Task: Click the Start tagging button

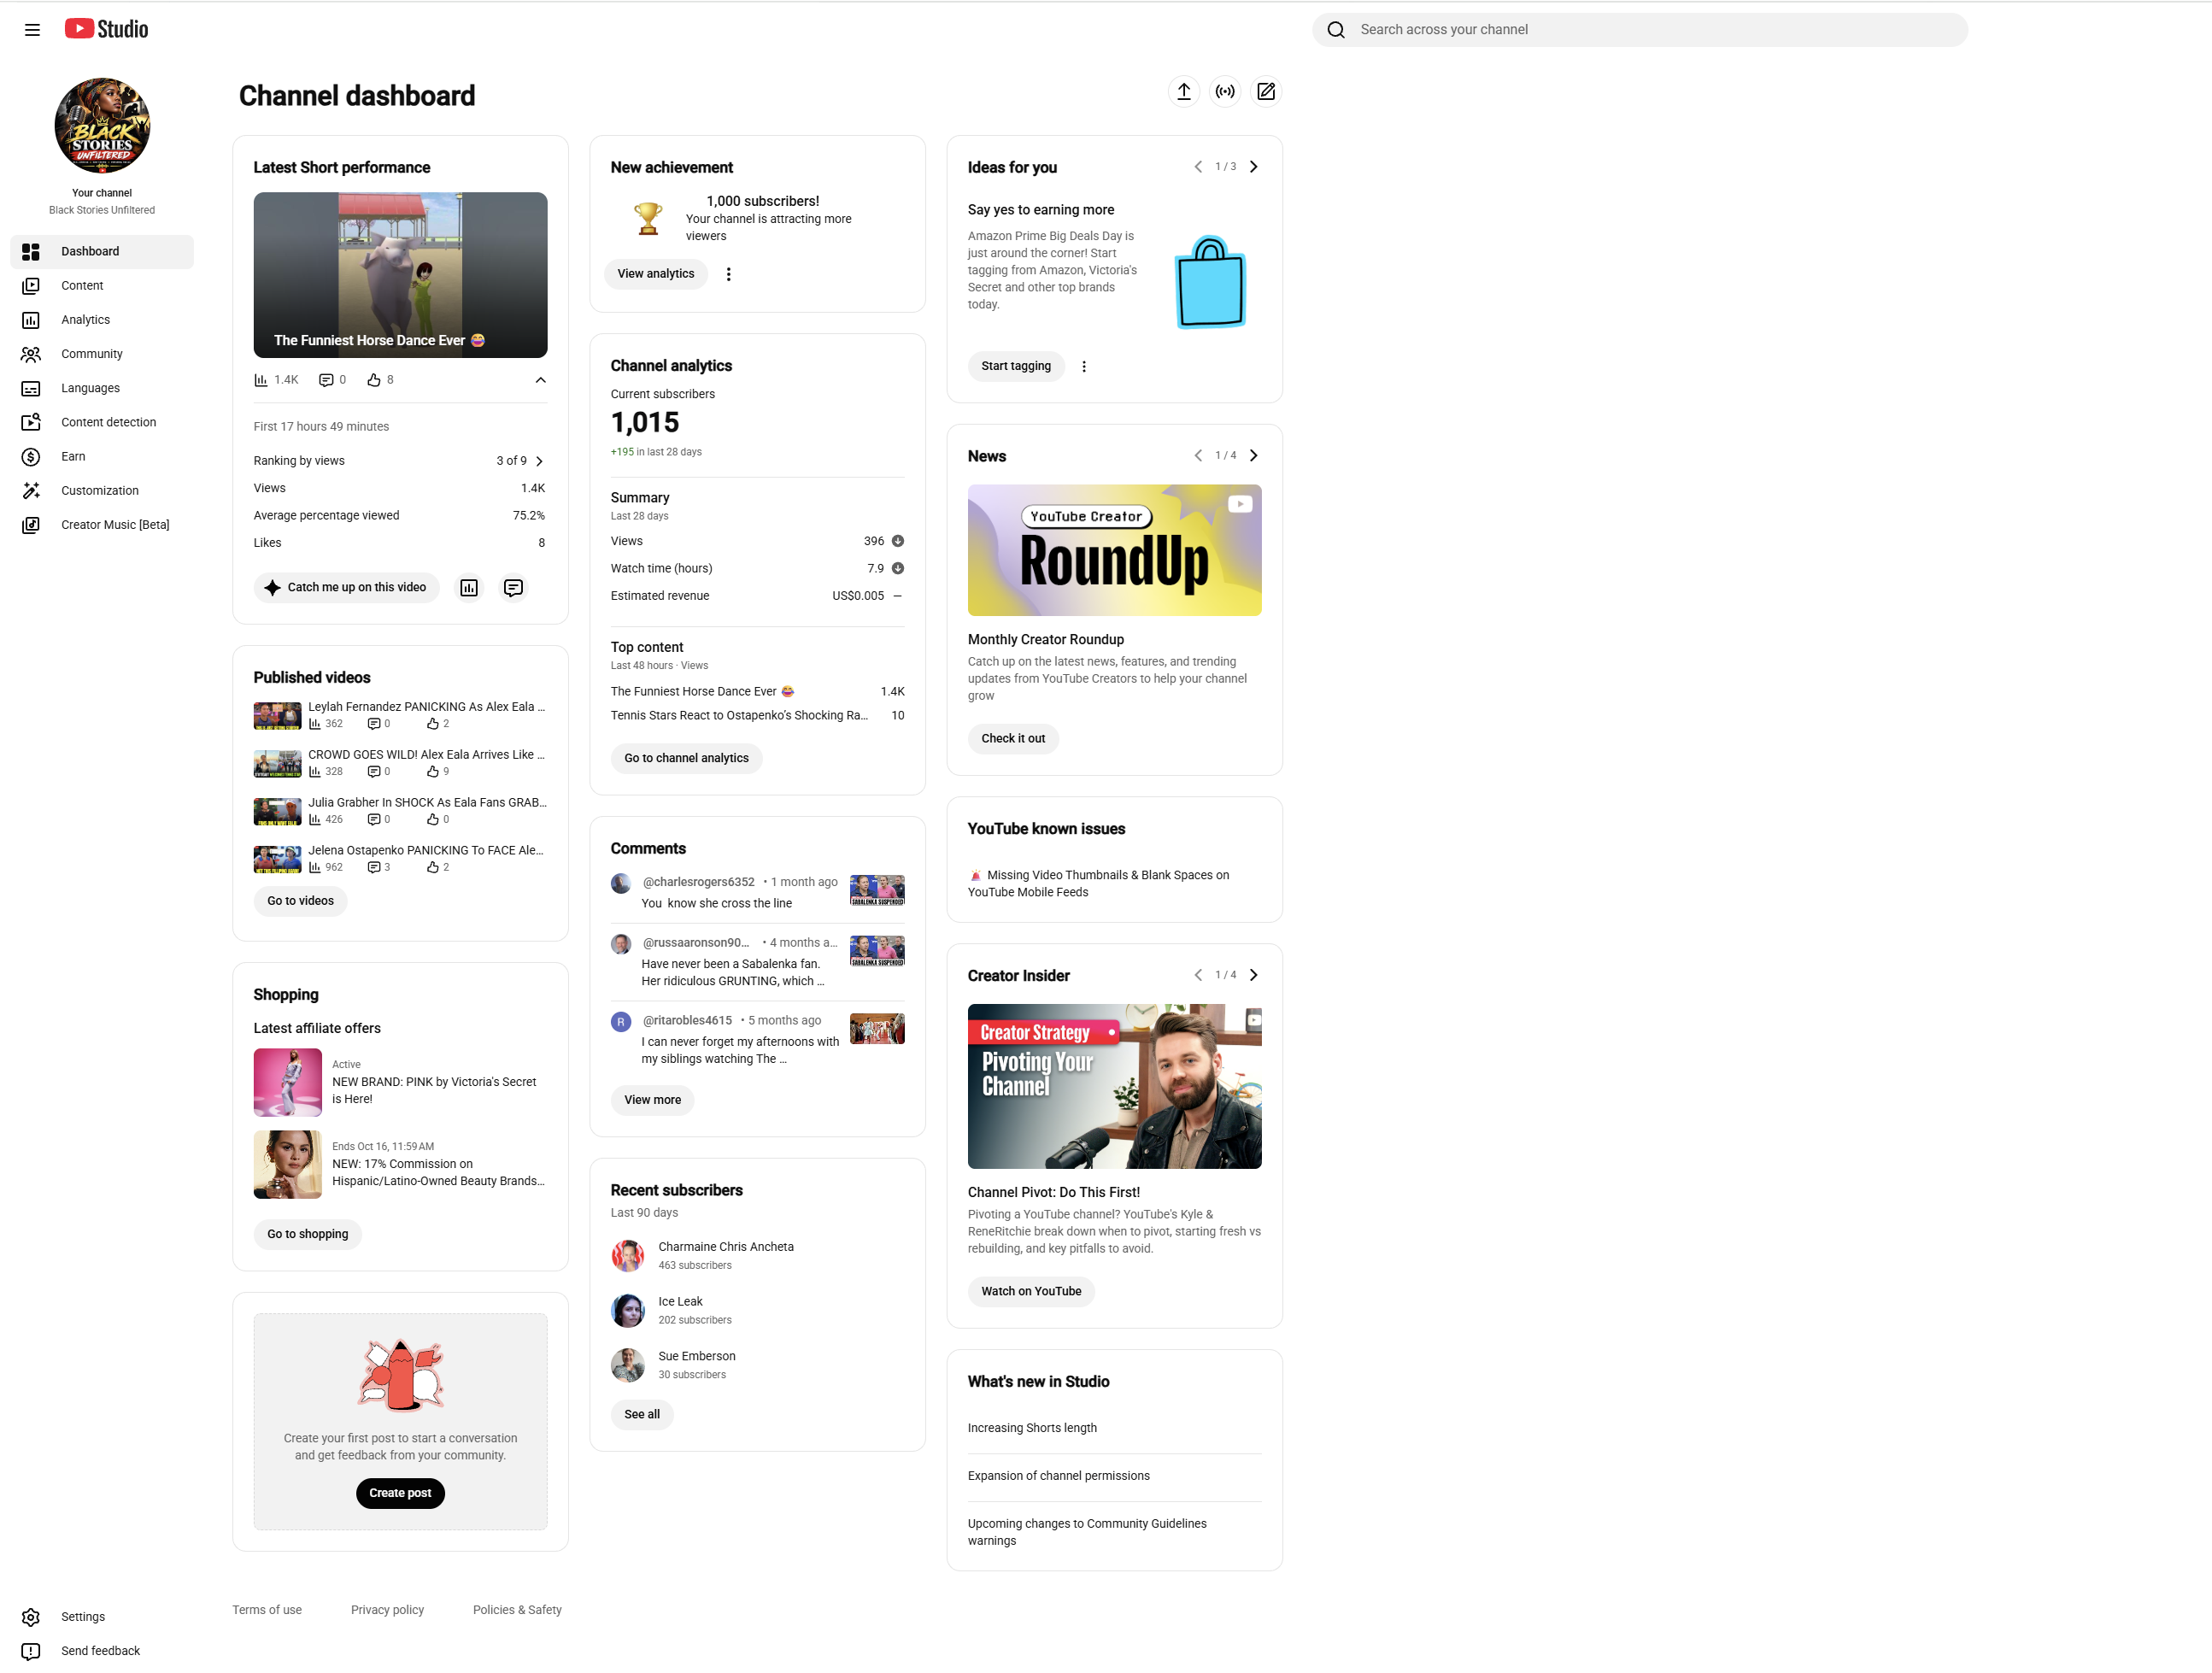Action: click(x=1016, y=367)
